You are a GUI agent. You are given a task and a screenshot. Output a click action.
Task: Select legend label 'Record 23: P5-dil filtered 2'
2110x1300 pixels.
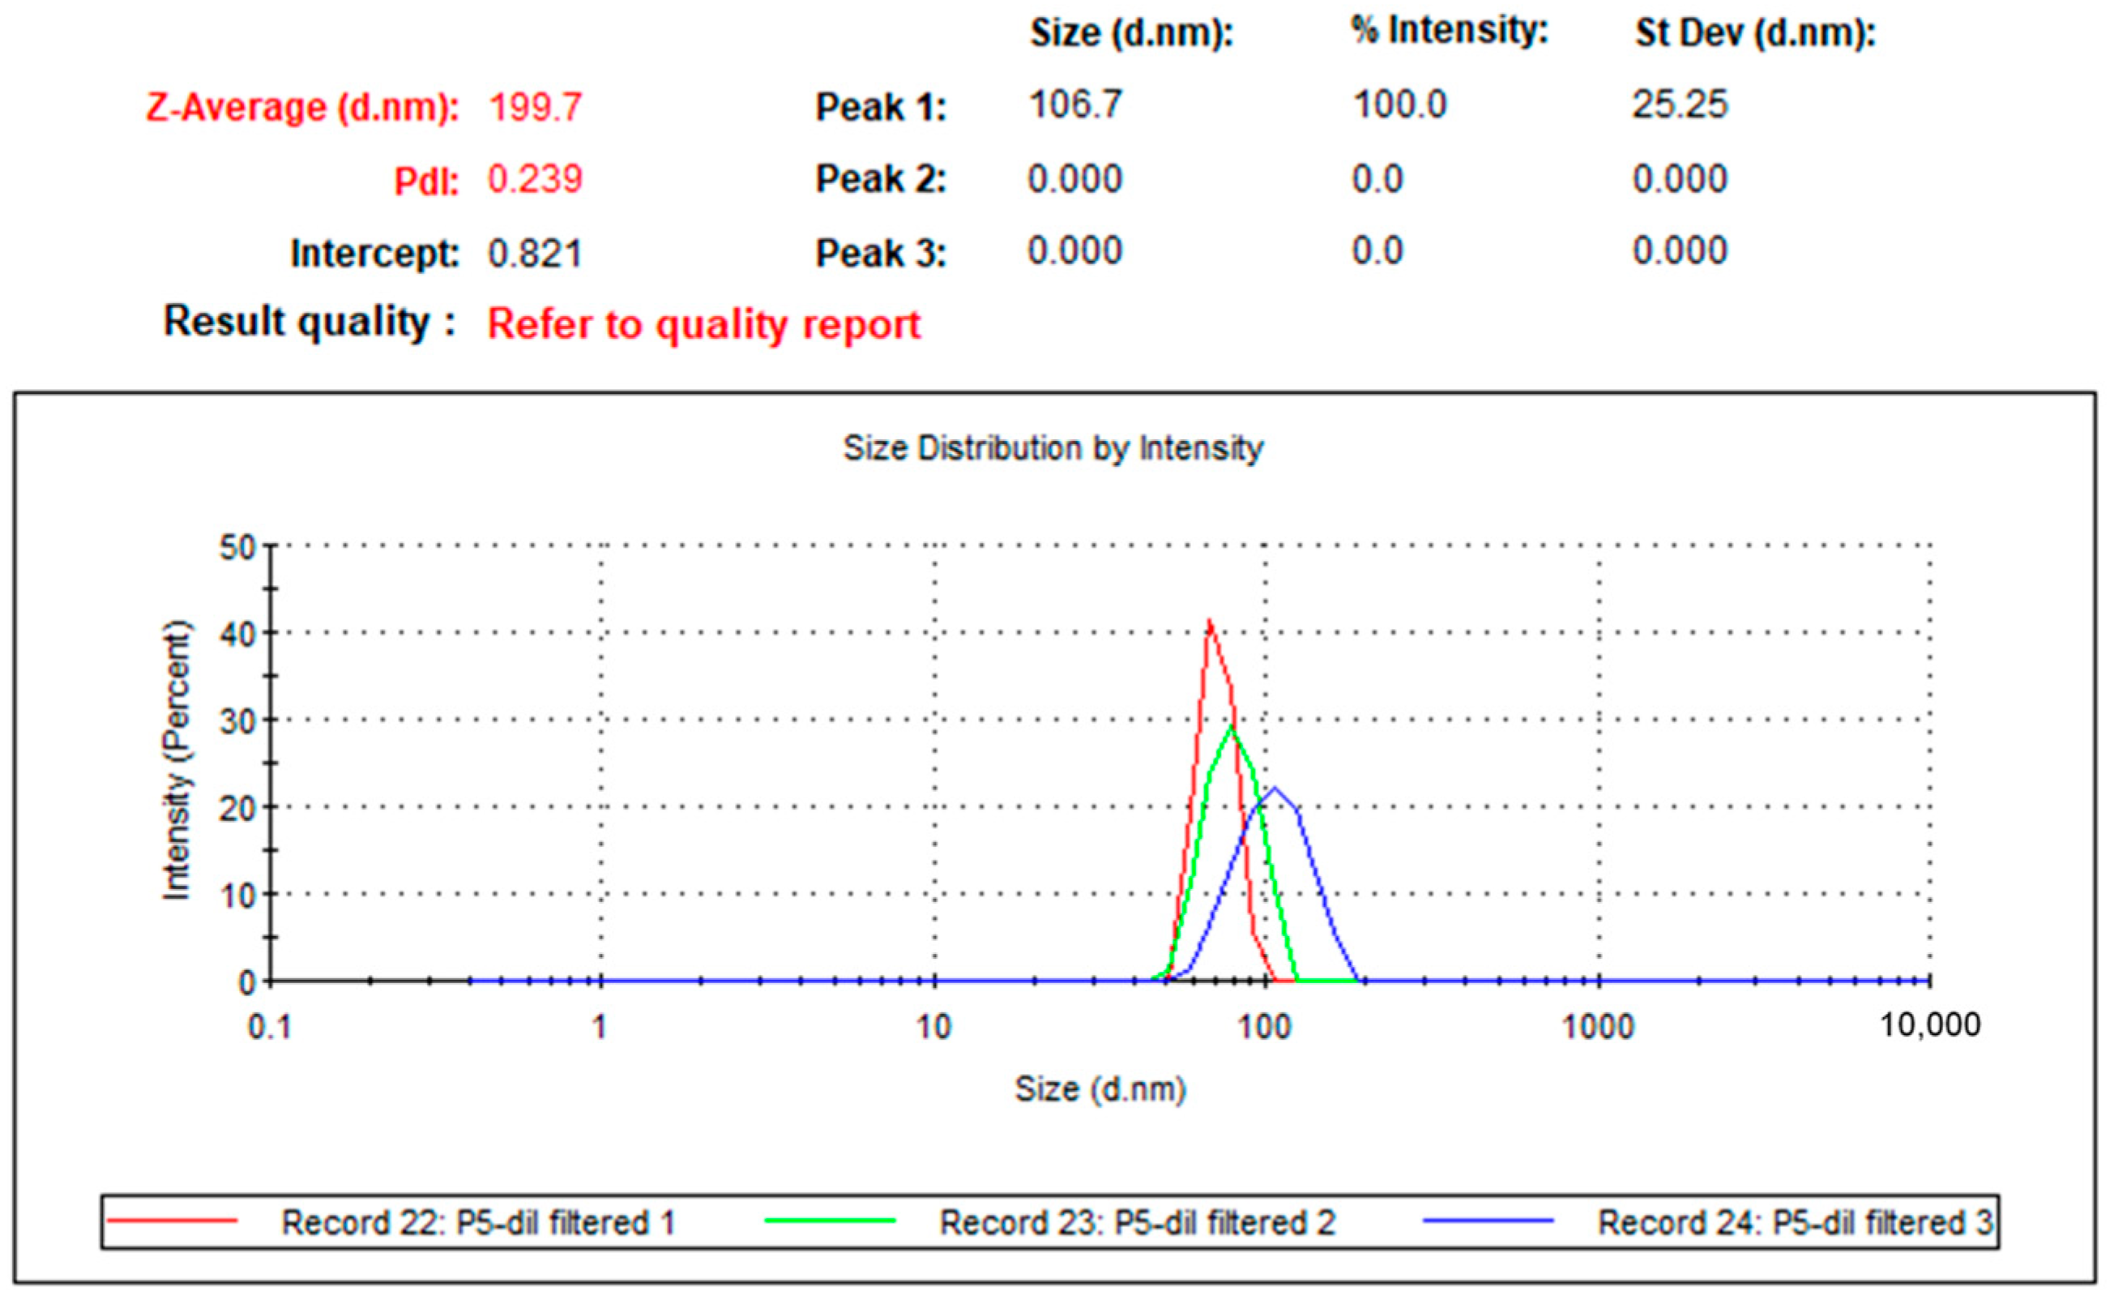tap(1137, 1223)
